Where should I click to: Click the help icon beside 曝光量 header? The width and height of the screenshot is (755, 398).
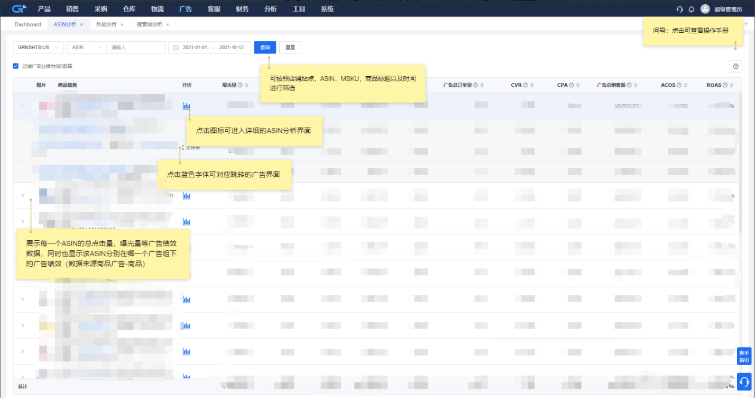point(240,85)
